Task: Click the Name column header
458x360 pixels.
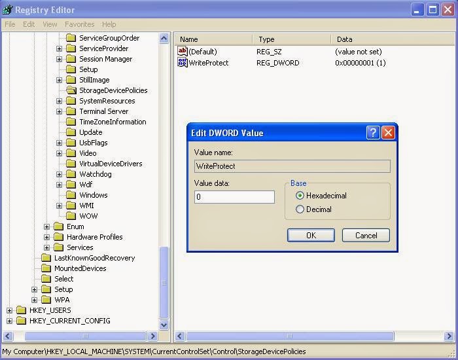Action: 214,39
